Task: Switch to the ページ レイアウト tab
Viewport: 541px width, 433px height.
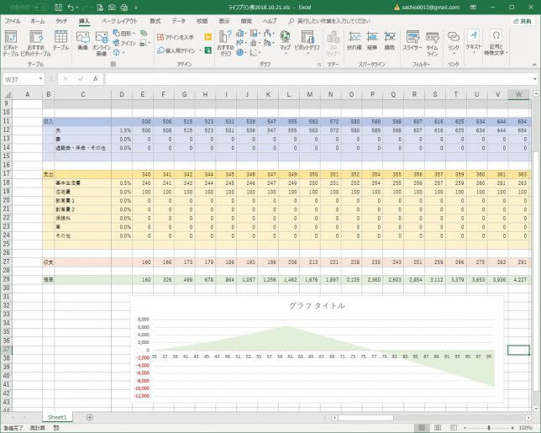Action: (x=120, y=21)
